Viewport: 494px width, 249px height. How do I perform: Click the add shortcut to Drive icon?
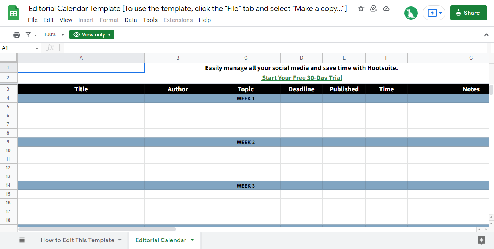(x=373, y=8)
